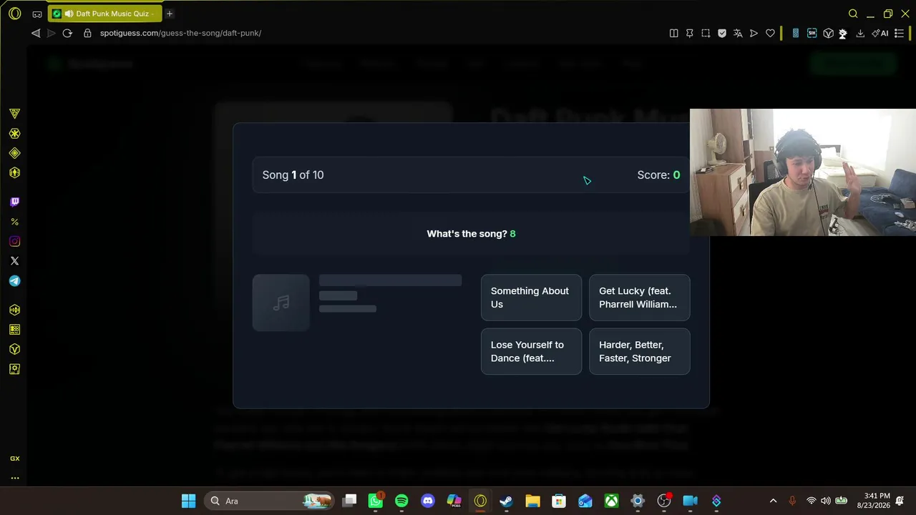Open File Explorer from the taskbar
Screen dimensions: 916x515
pyautogui.click(x=532, y=501)
